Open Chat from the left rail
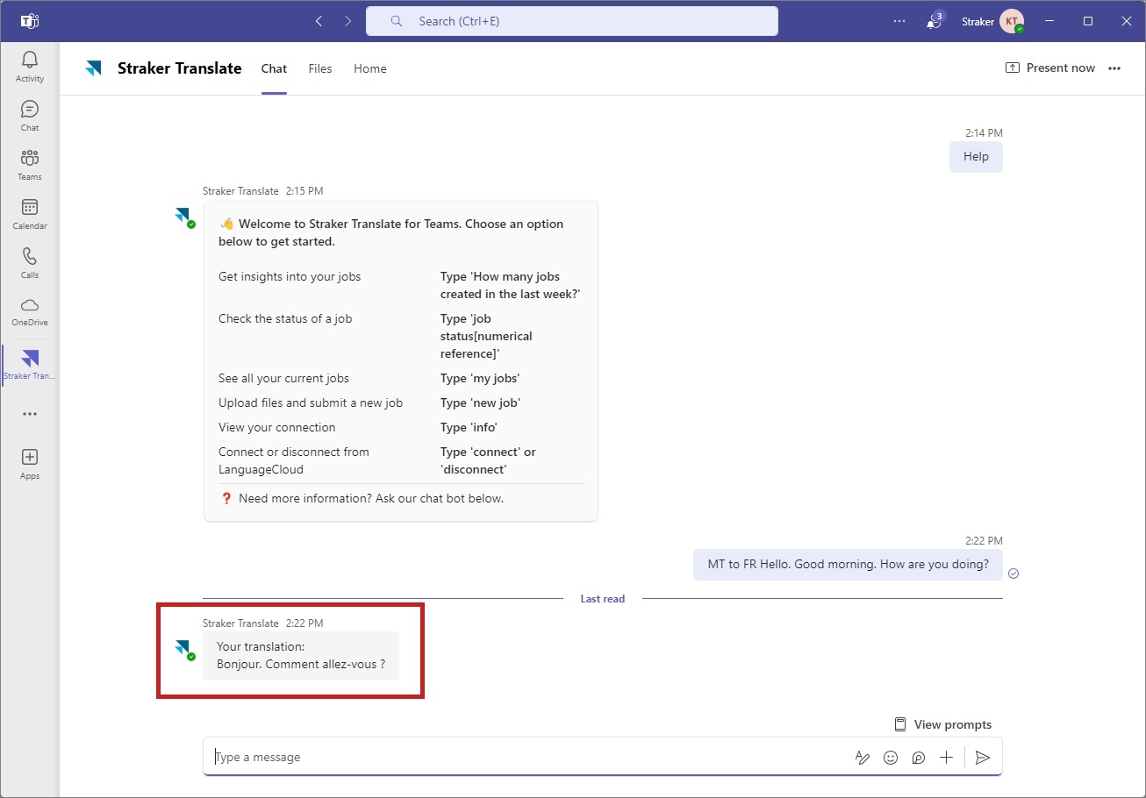The height and width of the screenshot is (798, 1146). (x=30, y=116)
